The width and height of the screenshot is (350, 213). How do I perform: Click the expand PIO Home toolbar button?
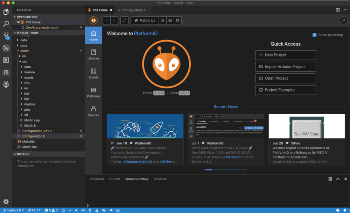124,21
